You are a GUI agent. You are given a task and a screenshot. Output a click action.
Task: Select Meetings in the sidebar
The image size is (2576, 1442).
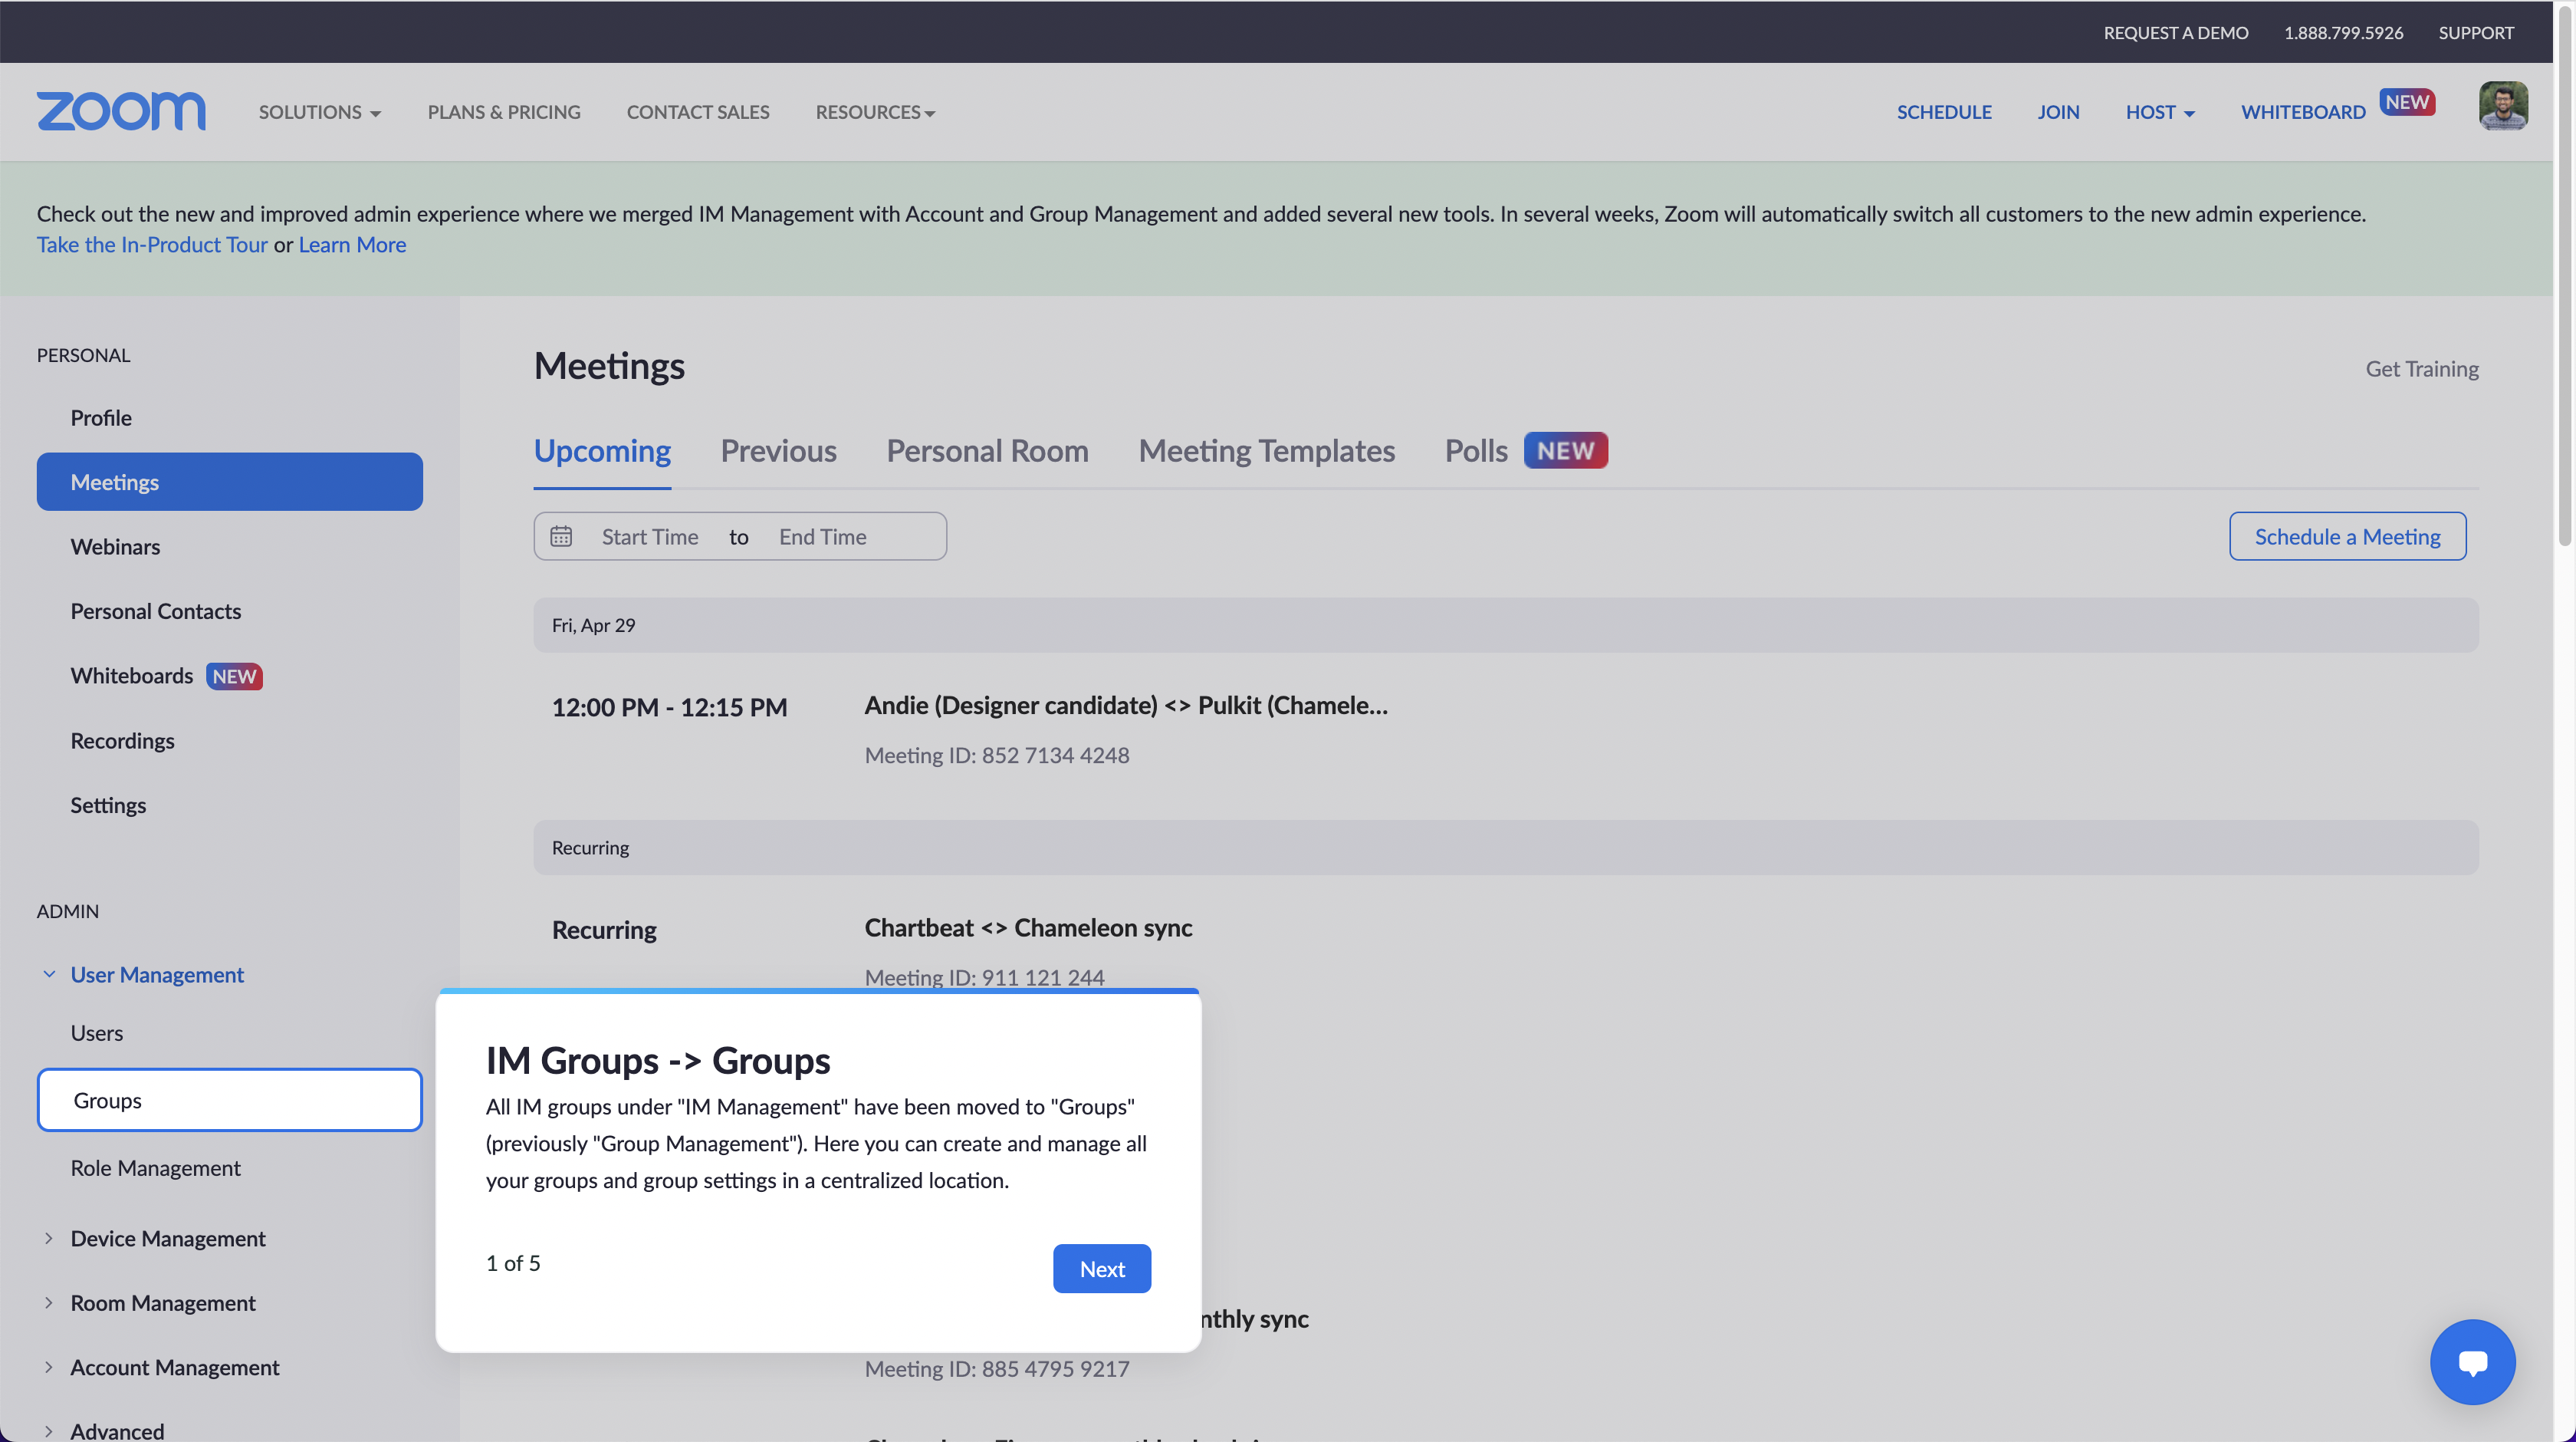tap(230, 482)
